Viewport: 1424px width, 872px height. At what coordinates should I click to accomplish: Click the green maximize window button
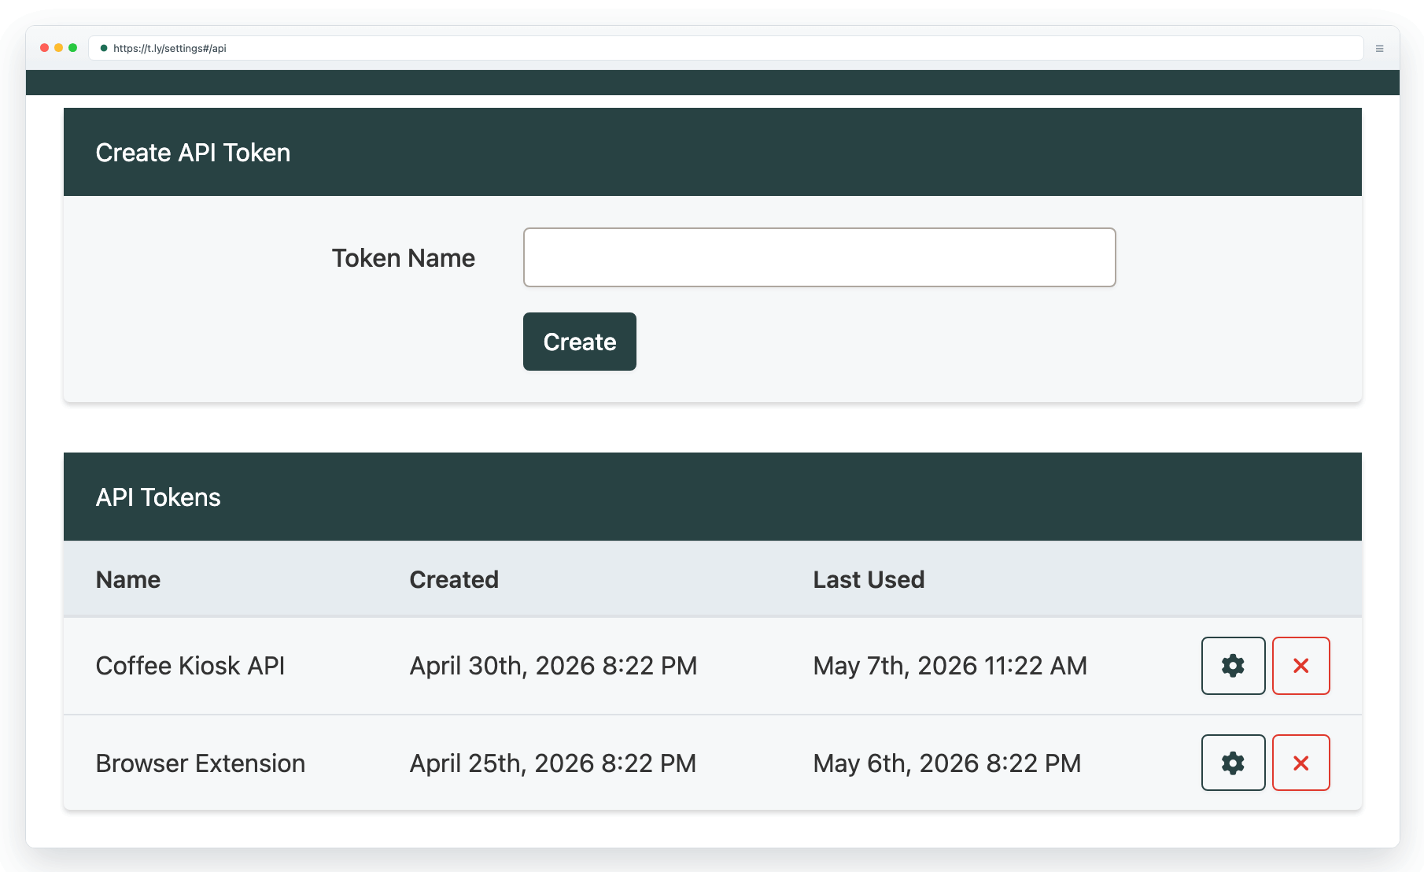(73, 48)
